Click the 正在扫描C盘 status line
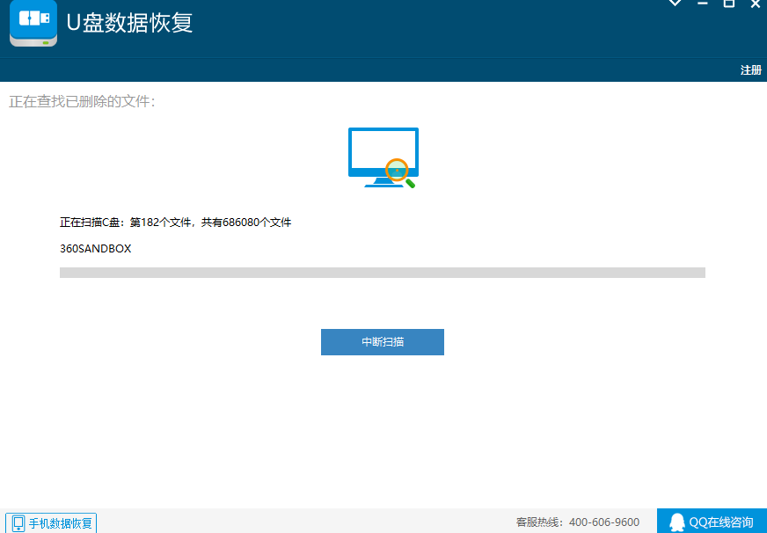The image size is (767, 533). coord(175,223)
